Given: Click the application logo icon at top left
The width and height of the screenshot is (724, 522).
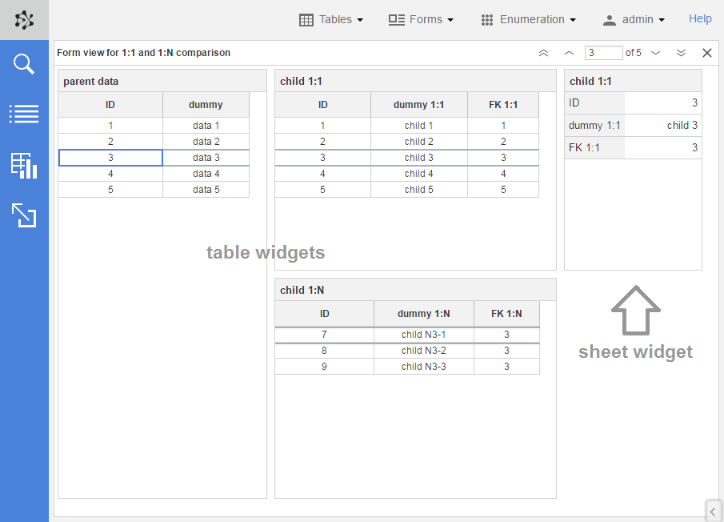Looking at the screenshot, I should 24,19.
